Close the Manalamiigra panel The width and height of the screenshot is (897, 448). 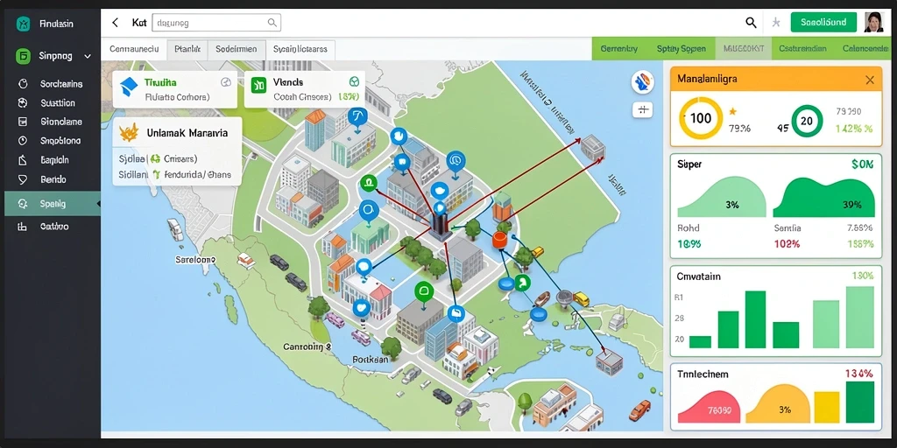870,80
